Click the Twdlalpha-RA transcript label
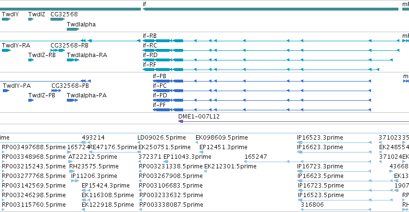Screen dimensions: 409x212 (87, 55)
